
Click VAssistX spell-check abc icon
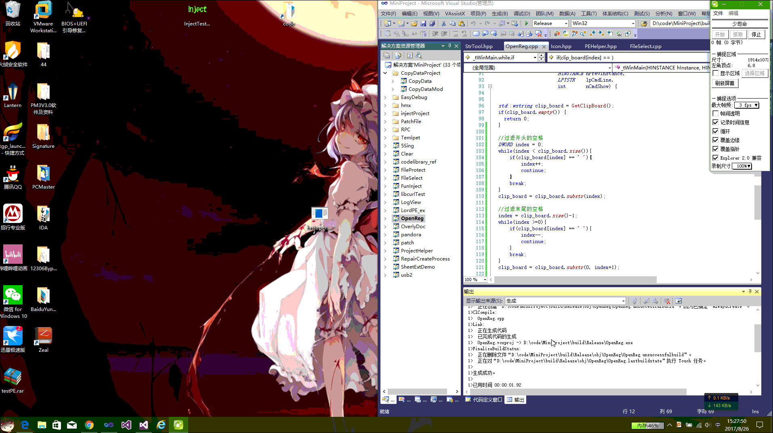point(619,34)
